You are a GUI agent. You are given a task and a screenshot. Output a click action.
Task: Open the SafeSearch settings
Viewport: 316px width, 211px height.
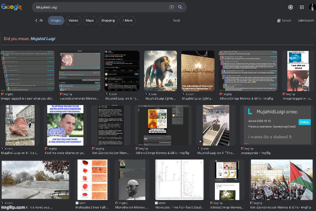(x=306, y=20)
